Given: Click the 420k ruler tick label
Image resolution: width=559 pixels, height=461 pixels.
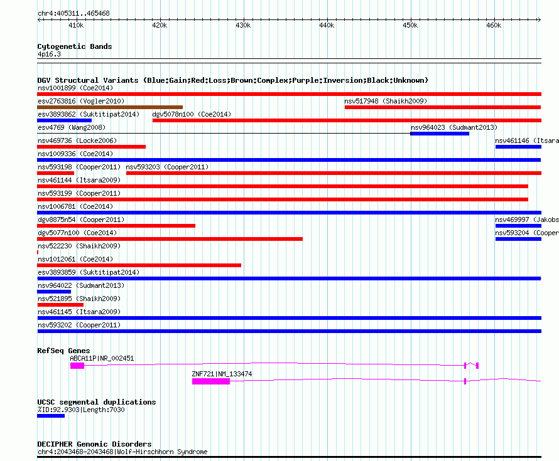Looking at the screenshot, I should tap(160, 25).
